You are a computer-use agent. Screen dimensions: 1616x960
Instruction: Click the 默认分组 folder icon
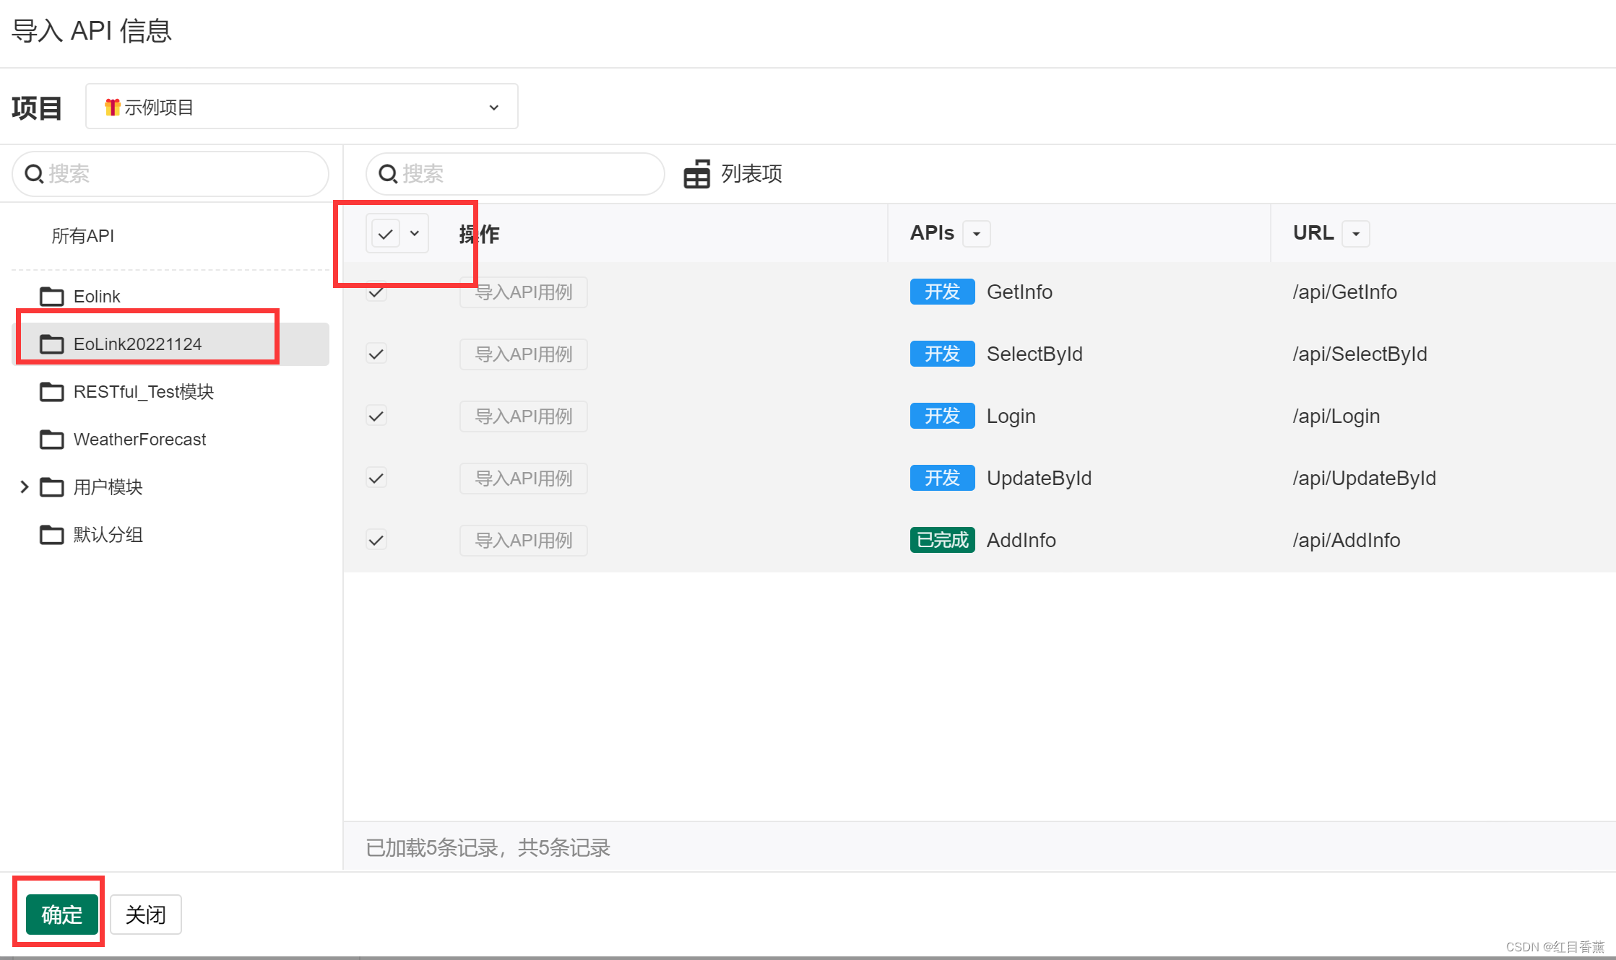(51, 535)
